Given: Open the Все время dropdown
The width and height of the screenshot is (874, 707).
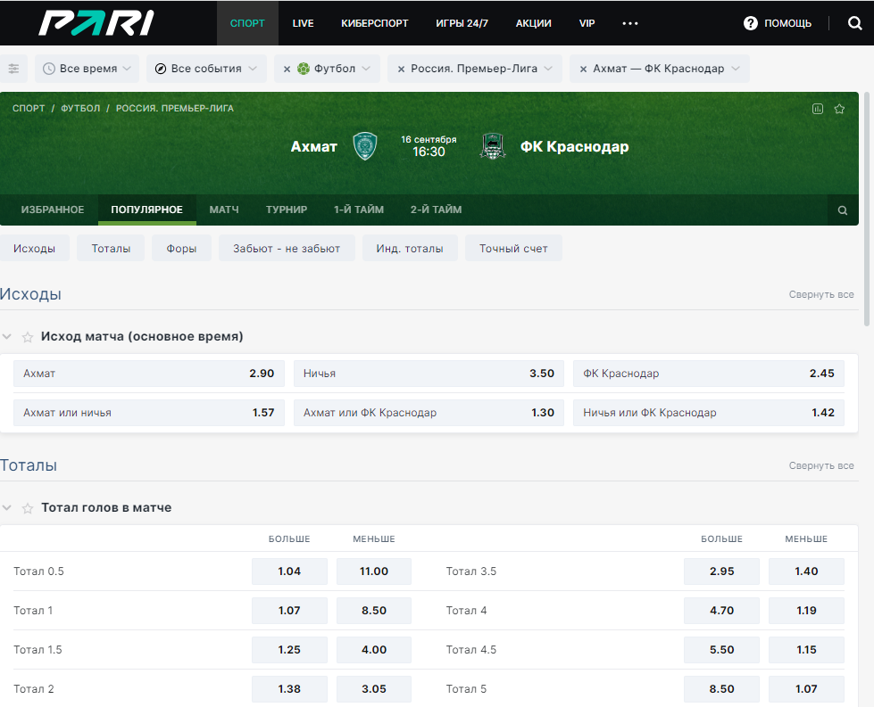Looking at the screenshot, I should [87, 69].
